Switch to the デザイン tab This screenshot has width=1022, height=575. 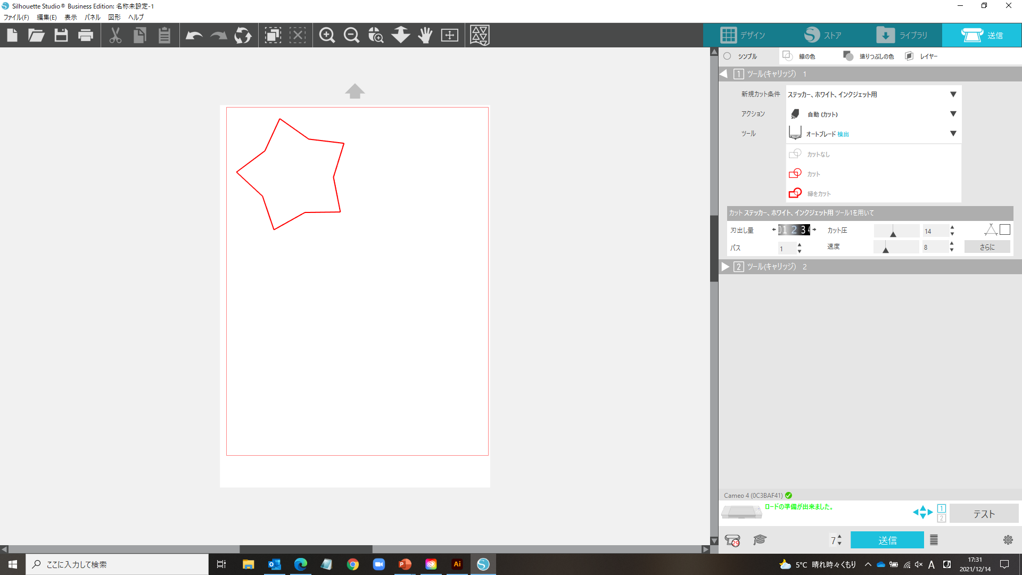coord(743,35)
